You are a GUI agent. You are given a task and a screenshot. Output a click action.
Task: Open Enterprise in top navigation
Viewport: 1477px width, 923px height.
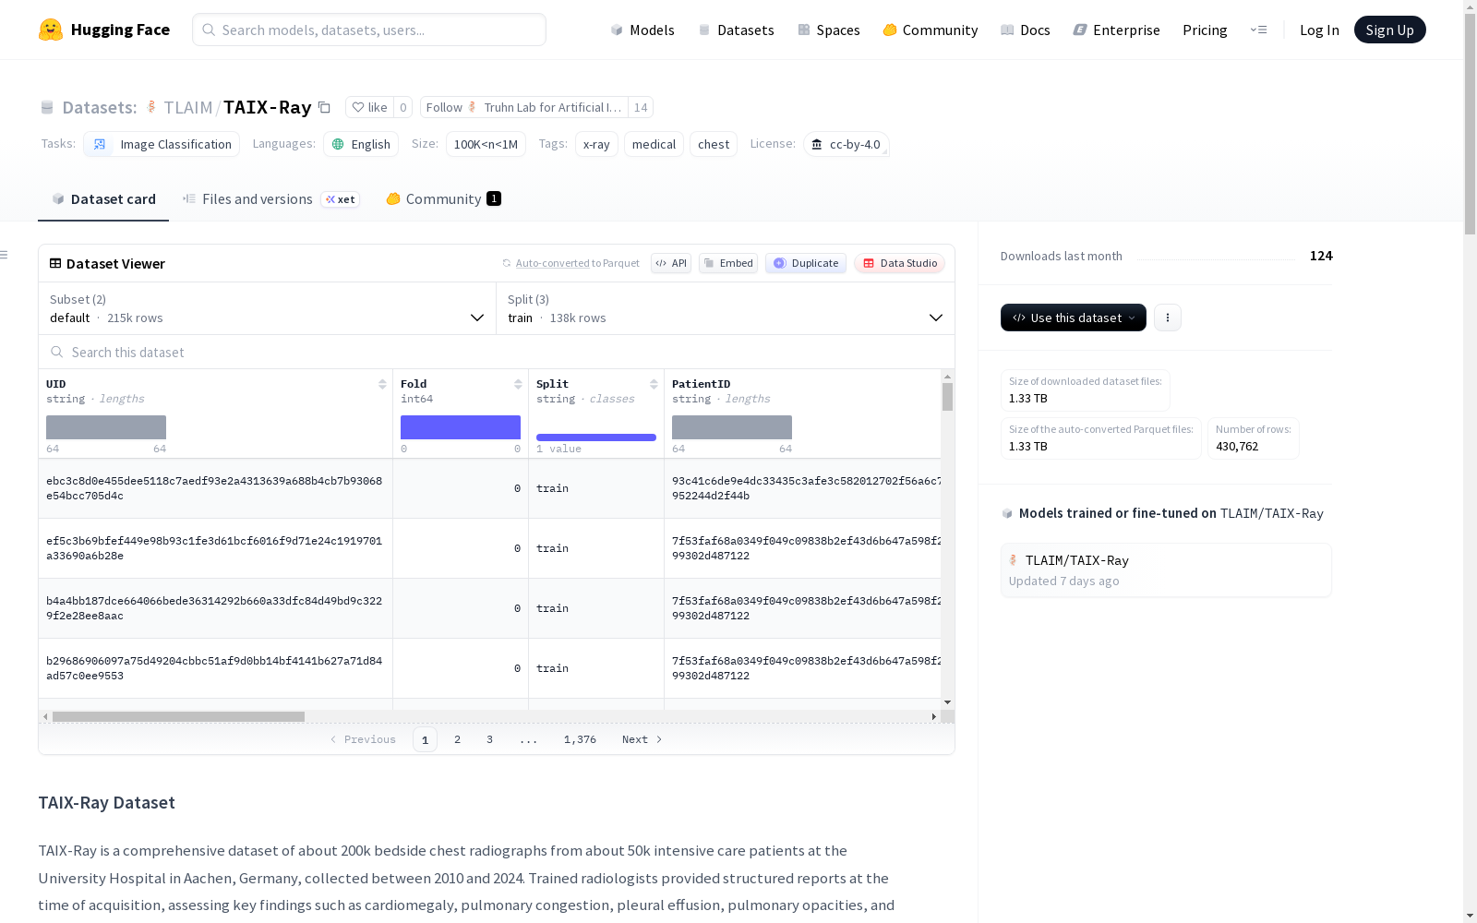(1116, 30)
